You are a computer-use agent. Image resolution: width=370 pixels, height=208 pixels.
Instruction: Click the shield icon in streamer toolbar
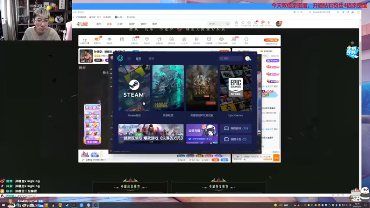[x=197, y=39]
